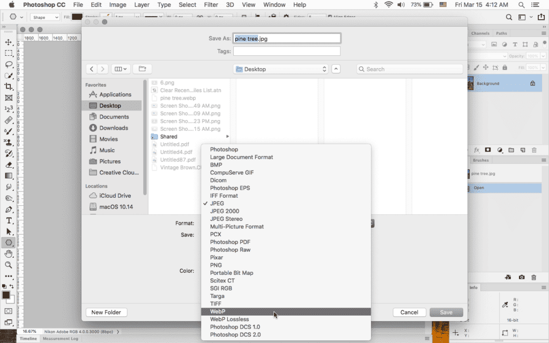549x343 pixels.
Task: Select the Rectangular Marquee tool
Action: (9, 53)
